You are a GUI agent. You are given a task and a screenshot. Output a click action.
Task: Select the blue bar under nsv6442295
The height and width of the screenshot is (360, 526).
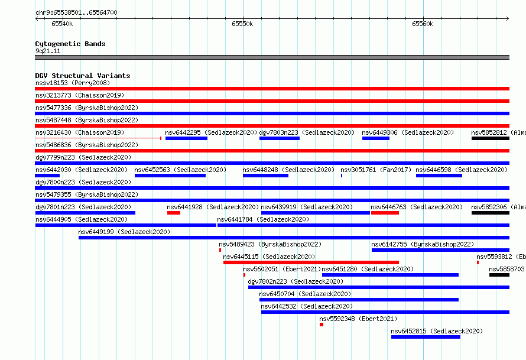pyautogui.click(x=187, y=138)
